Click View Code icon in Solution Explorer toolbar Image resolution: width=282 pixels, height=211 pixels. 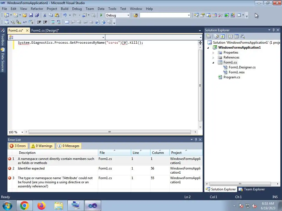pyautogui.click(x=231, y=37)
